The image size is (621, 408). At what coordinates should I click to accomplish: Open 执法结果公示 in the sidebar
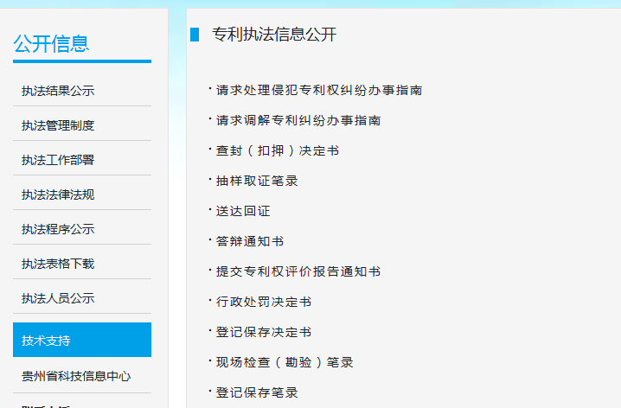click(x=58, y=91)
